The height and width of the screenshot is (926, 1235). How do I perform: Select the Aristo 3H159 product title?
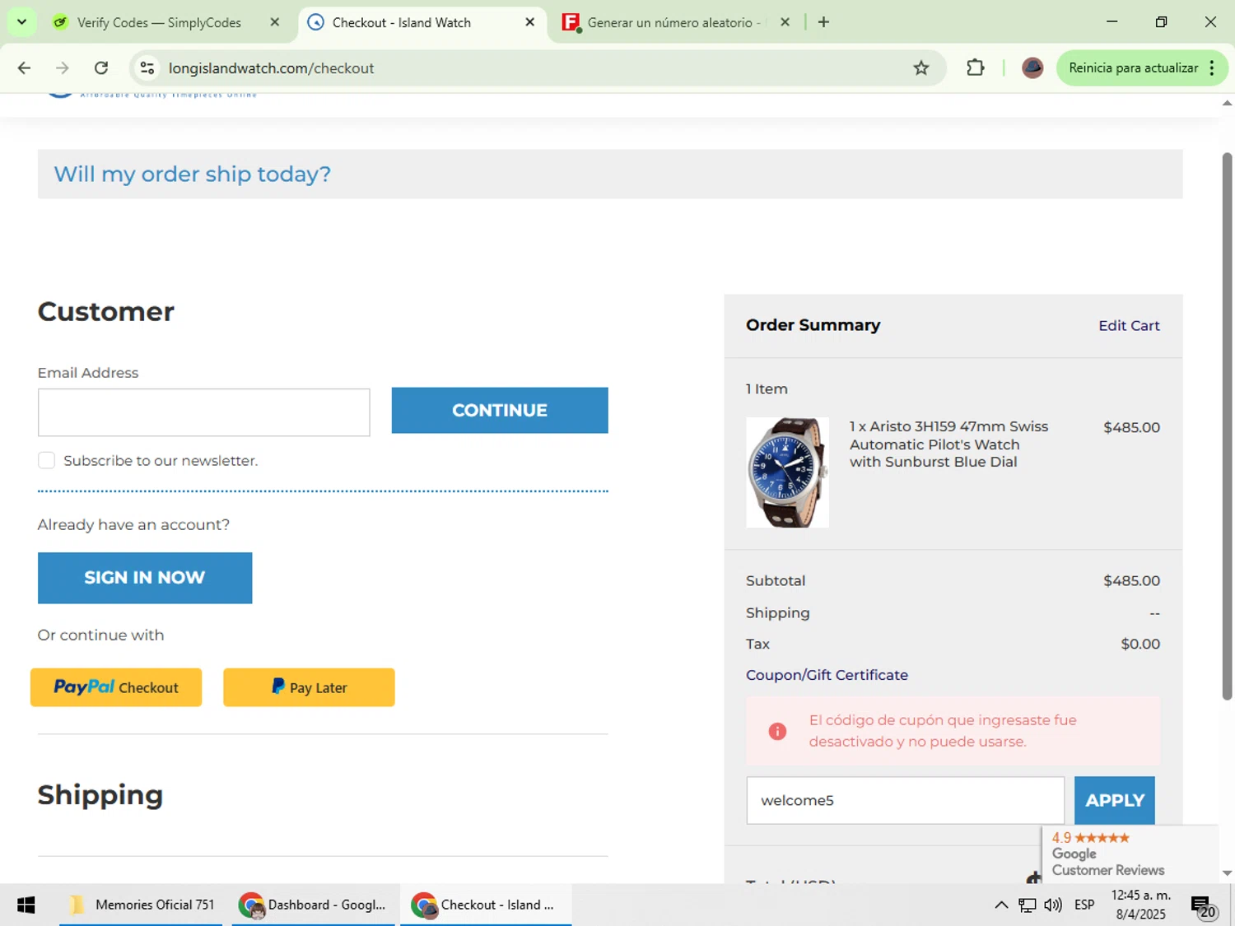pyautogui.click(x=948, y=444)
